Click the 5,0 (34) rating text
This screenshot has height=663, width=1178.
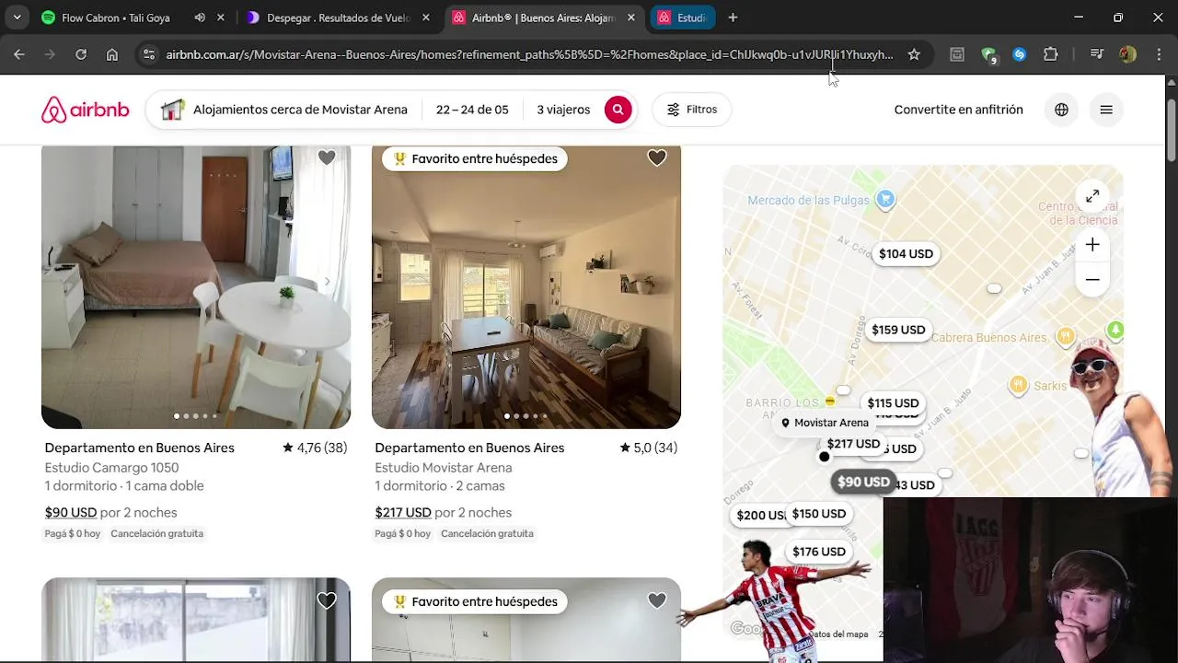[649, 448]
